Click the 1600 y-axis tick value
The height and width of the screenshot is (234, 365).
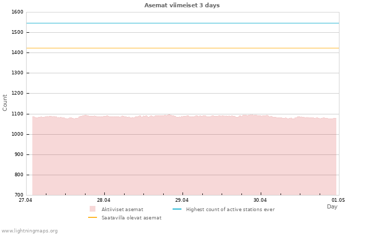click(x=17, y=12)
